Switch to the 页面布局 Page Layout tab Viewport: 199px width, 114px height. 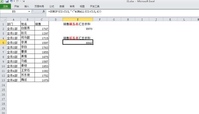[39, 6]
